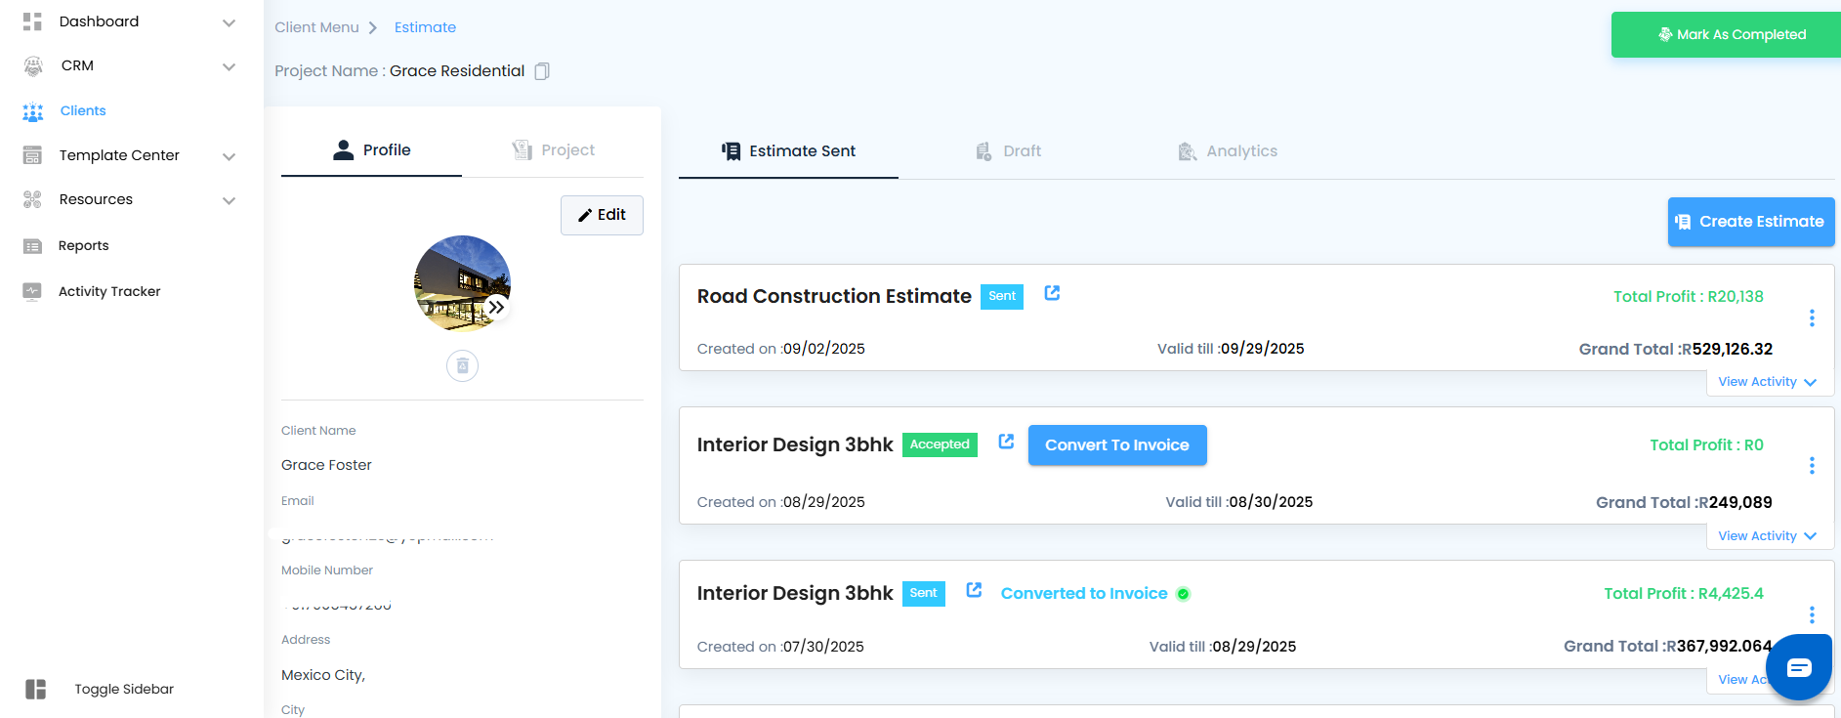Open three-dot menu for Road Construction Estimate
Screen dimensions: 1841x718
[1812, 318]
